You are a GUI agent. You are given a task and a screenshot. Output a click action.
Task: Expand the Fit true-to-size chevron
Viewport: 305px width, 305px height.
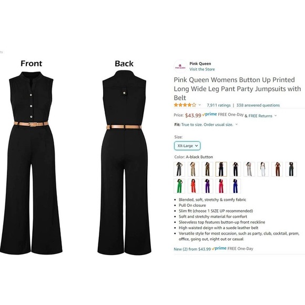click(237, 124)
